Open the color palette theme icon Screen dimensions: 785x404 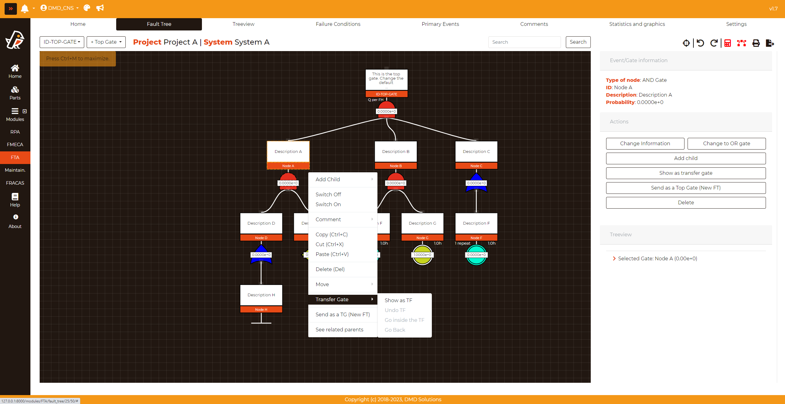click(x=87, y=8)
